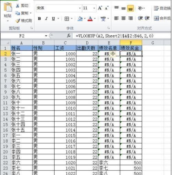Viewport: 172px width, 175px height.
Task: Increase font size with larger A
Action: pyautogui.click(x=100, y=8)
